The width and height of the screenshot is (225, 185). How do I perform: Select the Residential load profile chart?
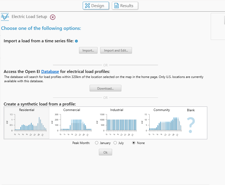tap(27, 123)
